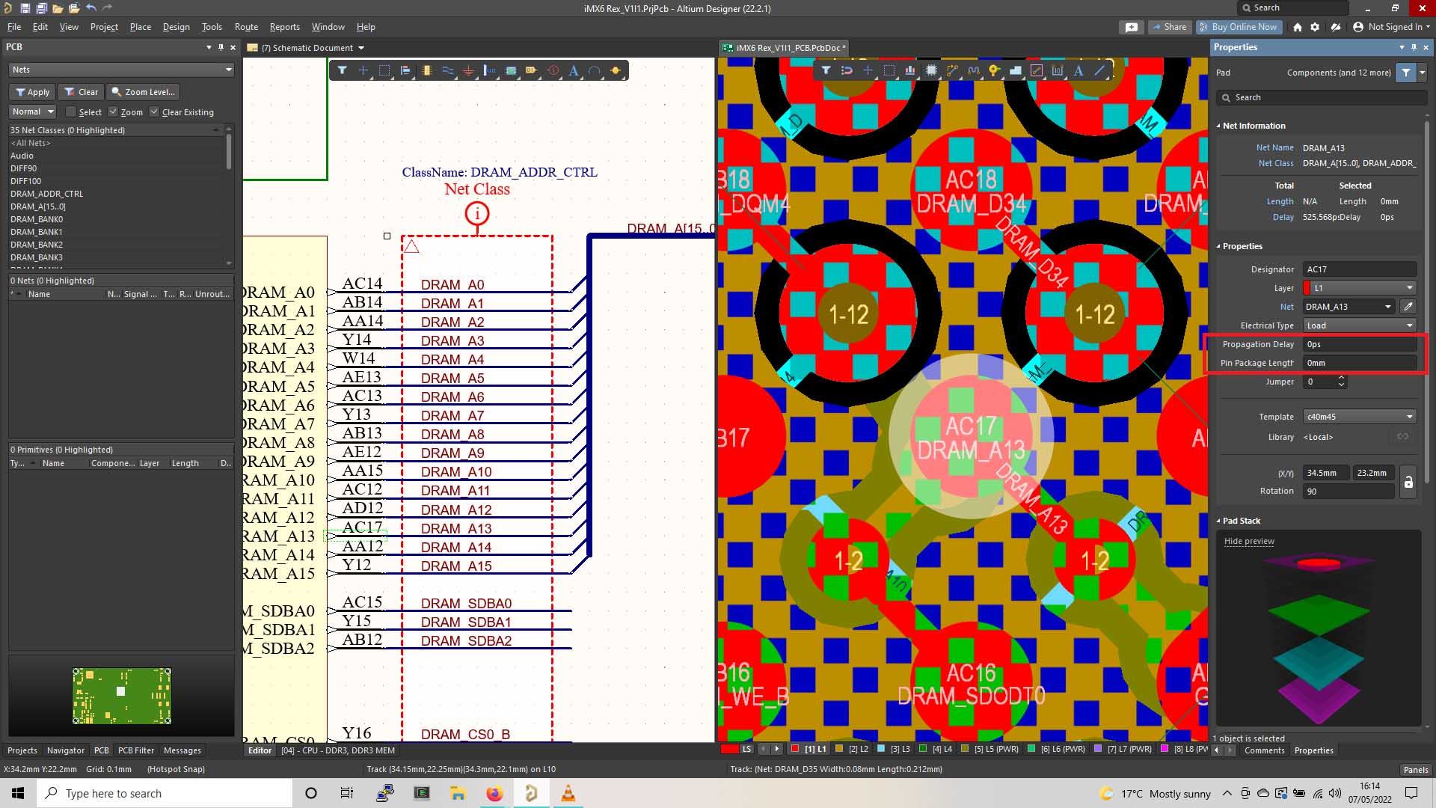The height and width of the screenshot is (808, 1436).
Task: Uncheck the Zoom checkbox
Action: point(113,112)
